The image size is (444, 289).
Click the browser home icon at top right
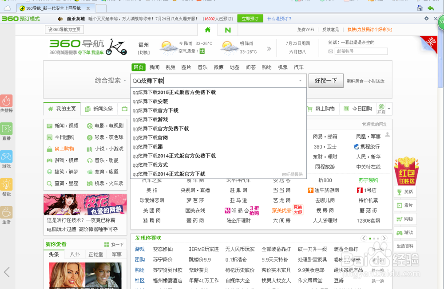[420, 8]
